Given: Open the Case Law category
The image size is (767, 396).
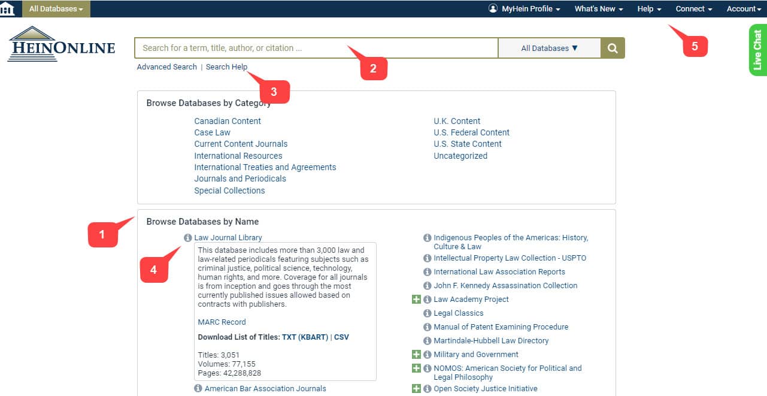Looking at the screenshot, I should click(212, 132).
